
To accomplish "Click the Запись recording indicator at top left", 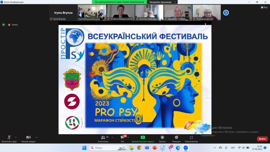I will point(13,24).
